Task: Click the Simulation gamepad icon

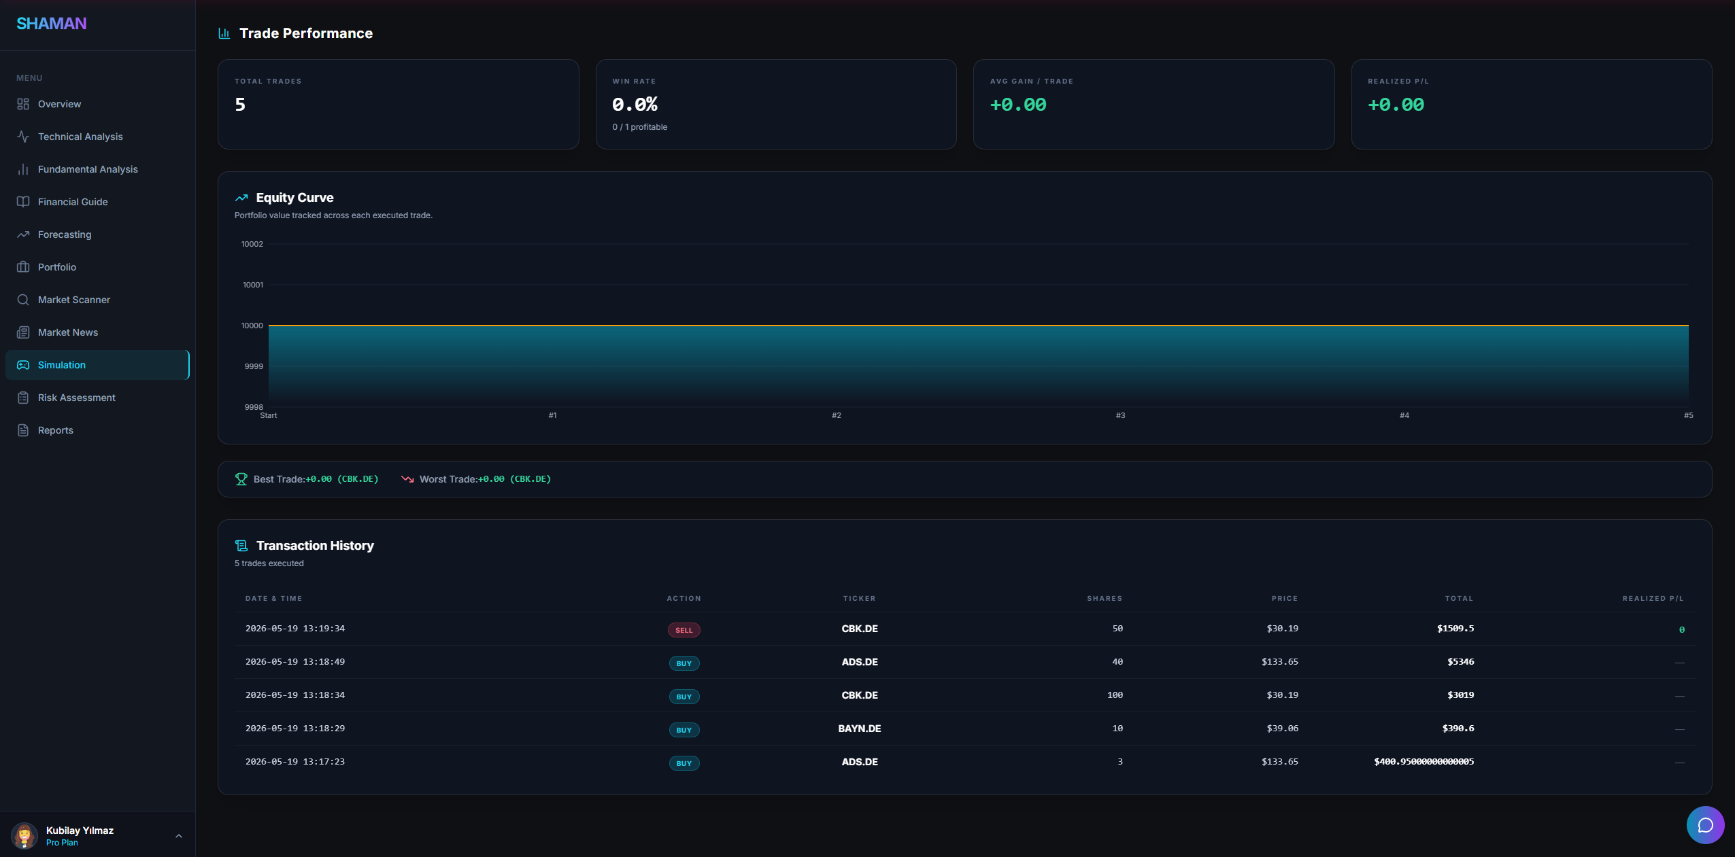Action: pos(23,365)
